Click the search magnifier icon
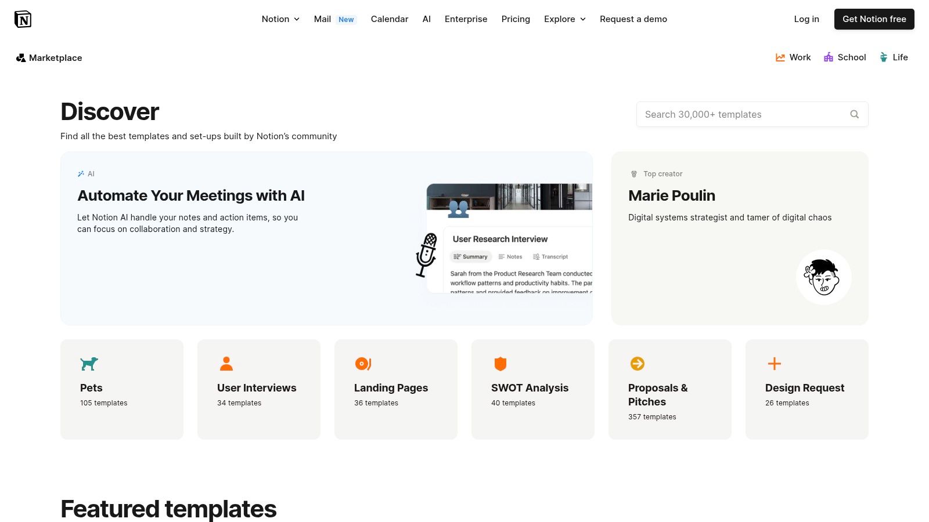The height and width of the screenshot is (522, 929). coord(855,114)
